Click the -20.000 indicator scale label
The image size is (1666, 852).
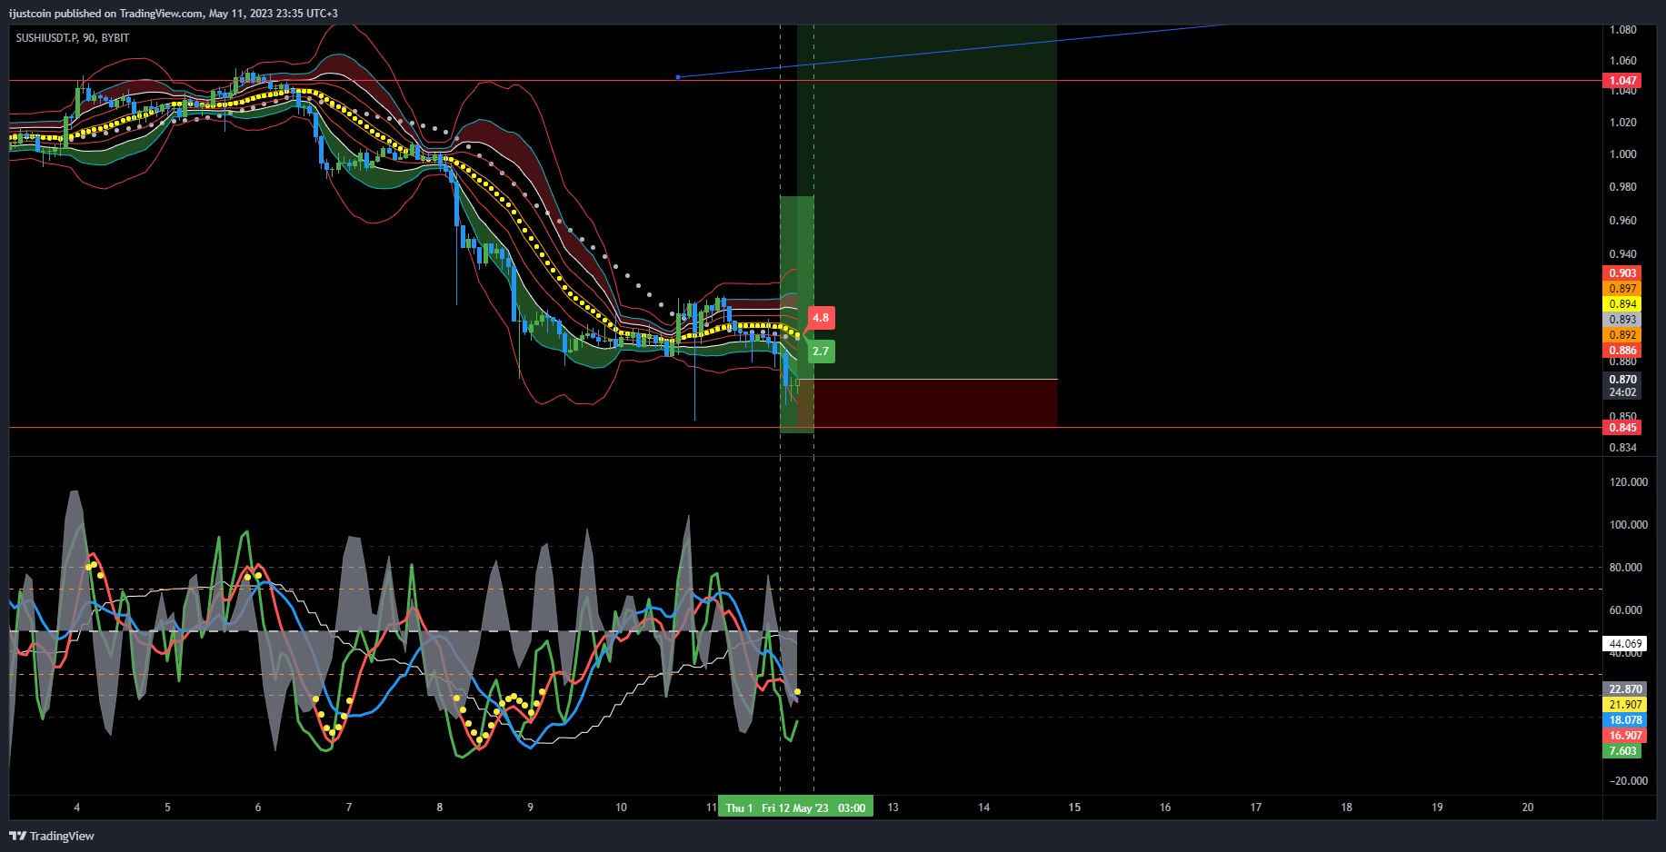[1629, 781]
